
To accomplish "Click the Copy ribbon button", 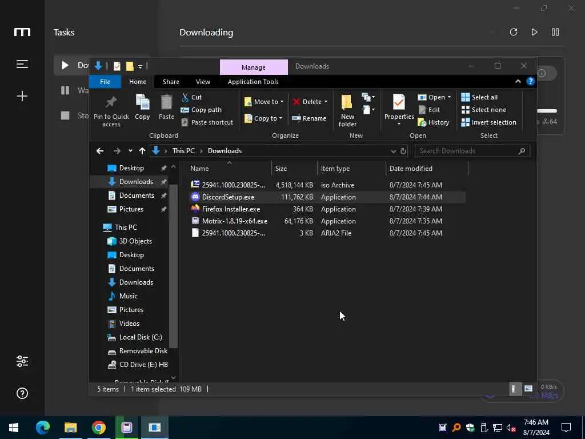I will point(142,107).
